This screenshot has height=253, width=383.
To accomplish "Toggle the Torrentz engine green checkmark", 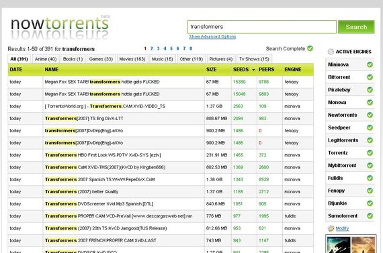I will pos(370,153).
